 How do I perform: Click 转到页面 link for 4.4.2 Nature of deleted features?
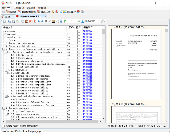[x=88, y=102]
